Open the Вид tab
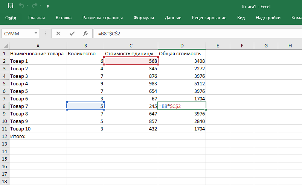The width and height of the screenshot is (302, 185). point(241,18)
